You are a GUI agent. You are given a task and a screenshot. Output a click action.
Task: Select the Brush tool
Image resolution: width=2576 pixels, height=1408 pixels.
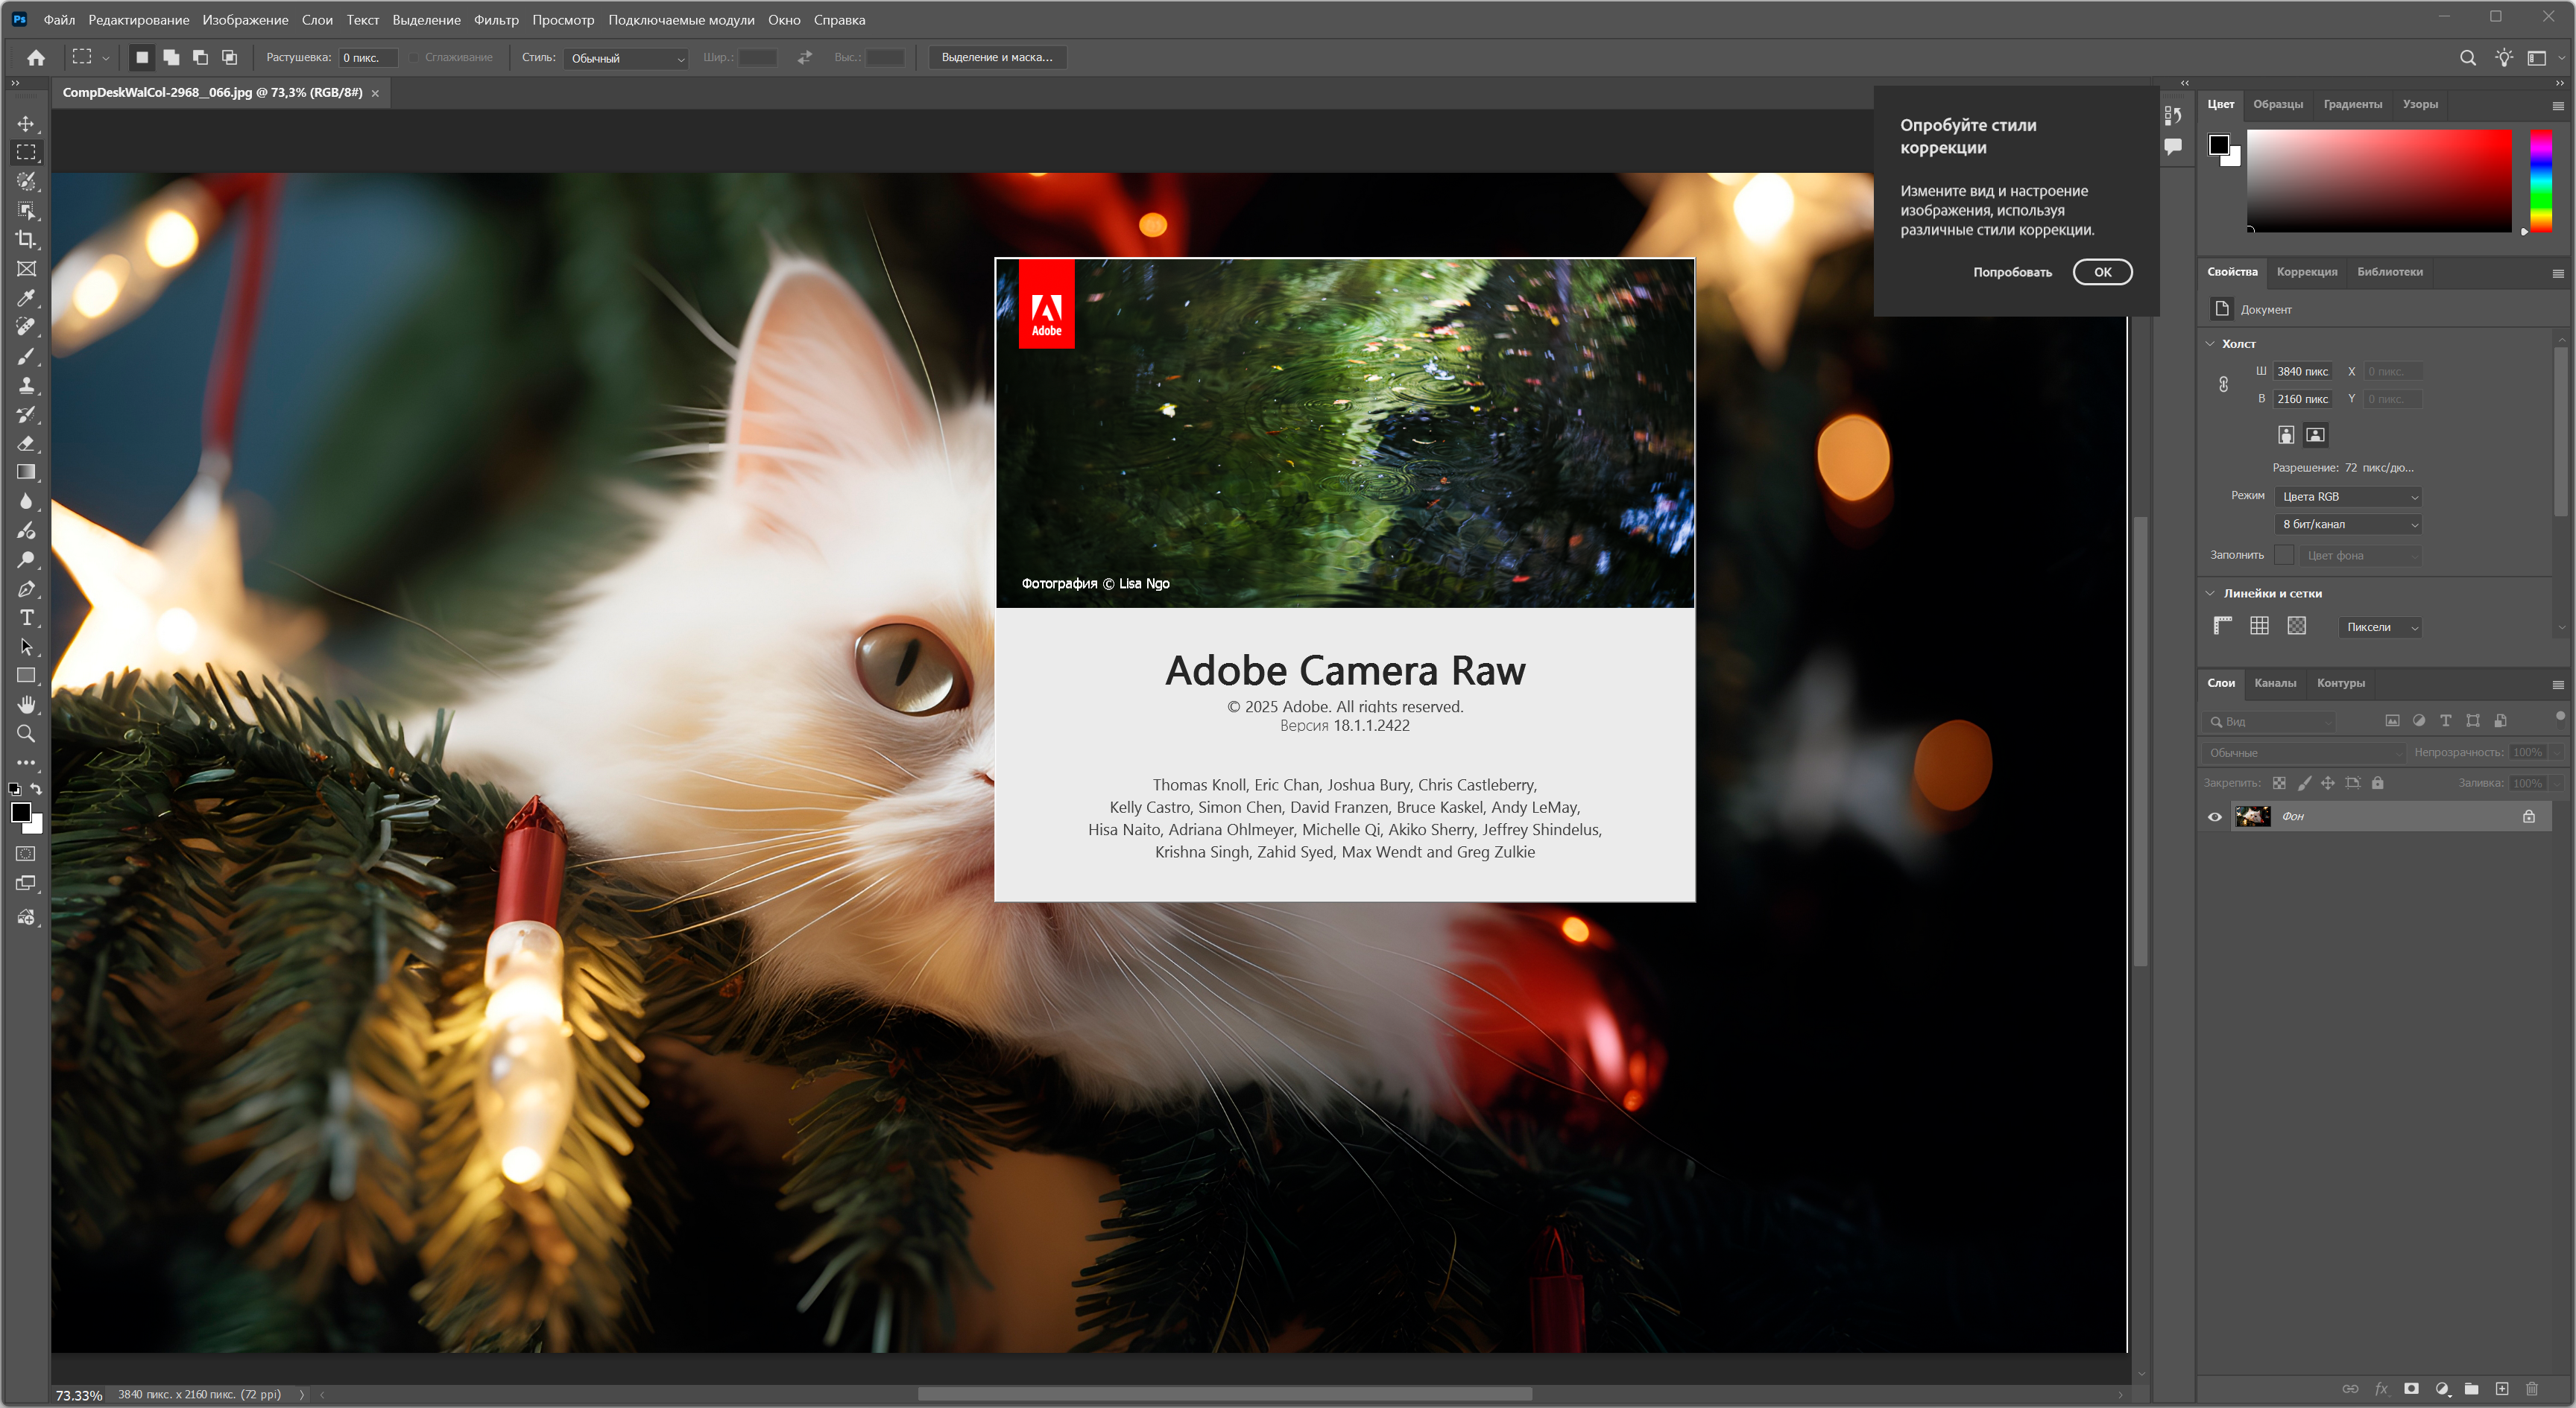[26, 356]
